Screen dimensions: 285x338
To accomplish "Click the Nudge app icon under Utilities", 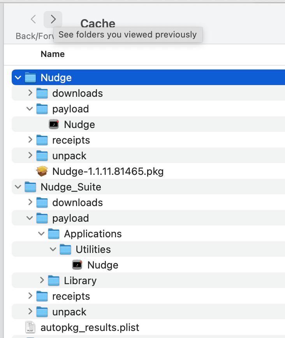I will (x=77, y=265).
